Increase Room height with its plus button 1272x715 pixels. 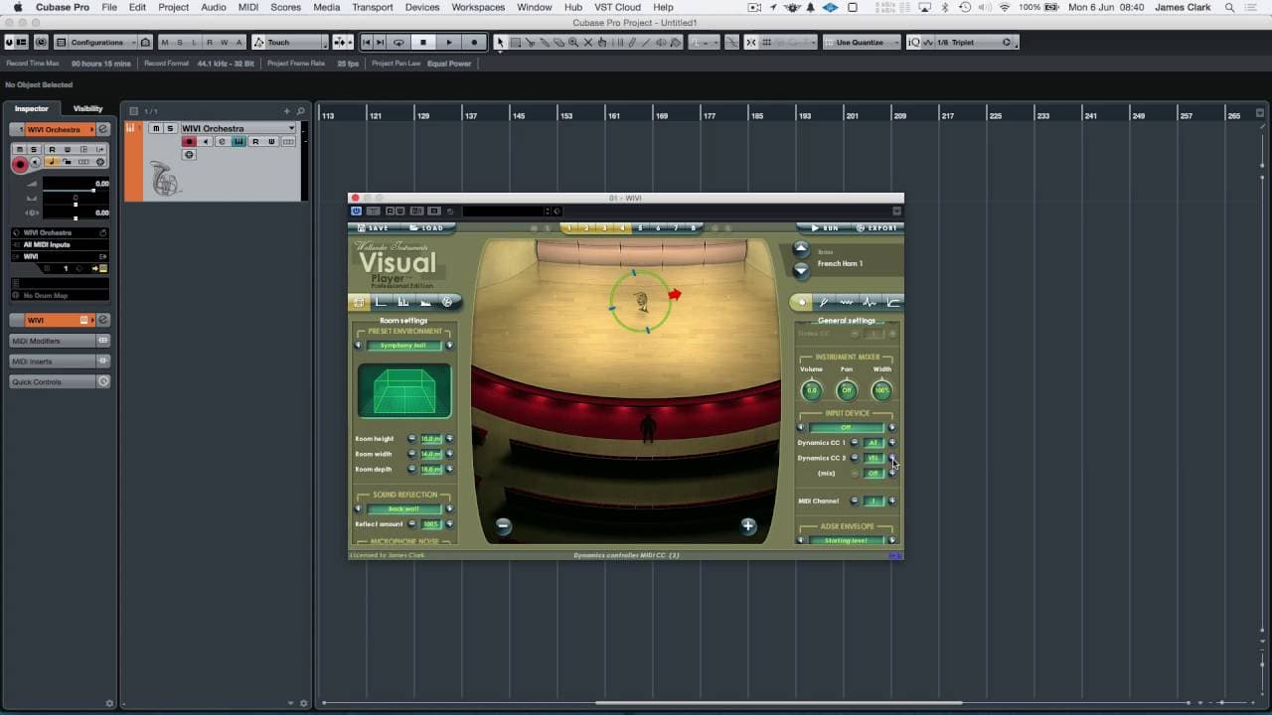(449, 439)
